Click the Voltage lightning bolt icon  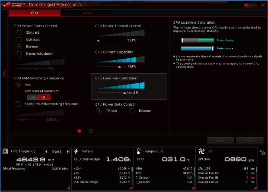click(76, 151)
